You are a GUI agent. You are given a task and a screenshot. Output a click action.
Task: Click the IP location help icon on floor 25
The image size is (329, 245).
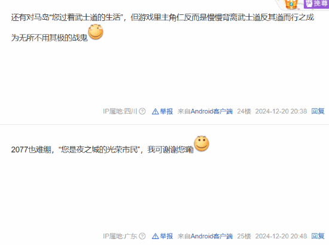pyautogui.click(x=142, y=236)
